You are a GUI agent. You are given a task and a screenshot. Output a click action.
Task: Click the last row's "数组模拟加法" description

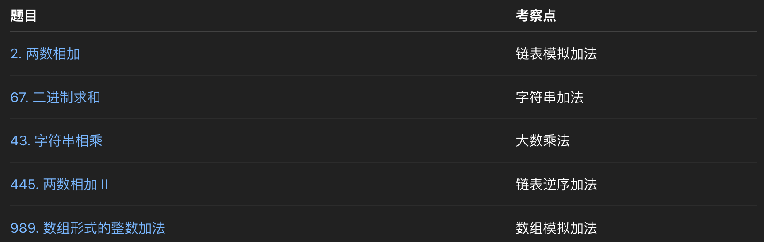coord(556,228)
